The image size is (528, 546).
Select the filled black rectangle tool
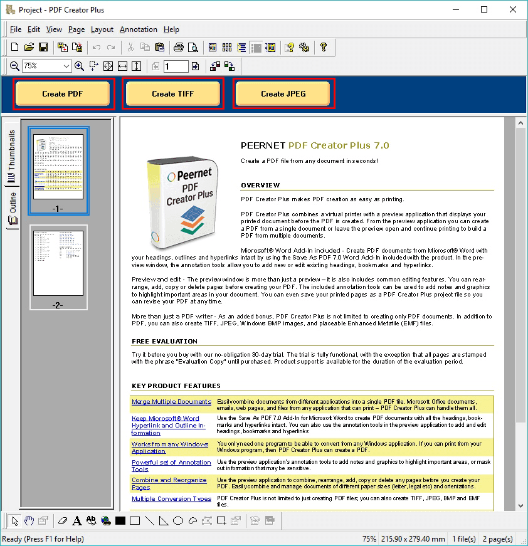tap(120, 520)
